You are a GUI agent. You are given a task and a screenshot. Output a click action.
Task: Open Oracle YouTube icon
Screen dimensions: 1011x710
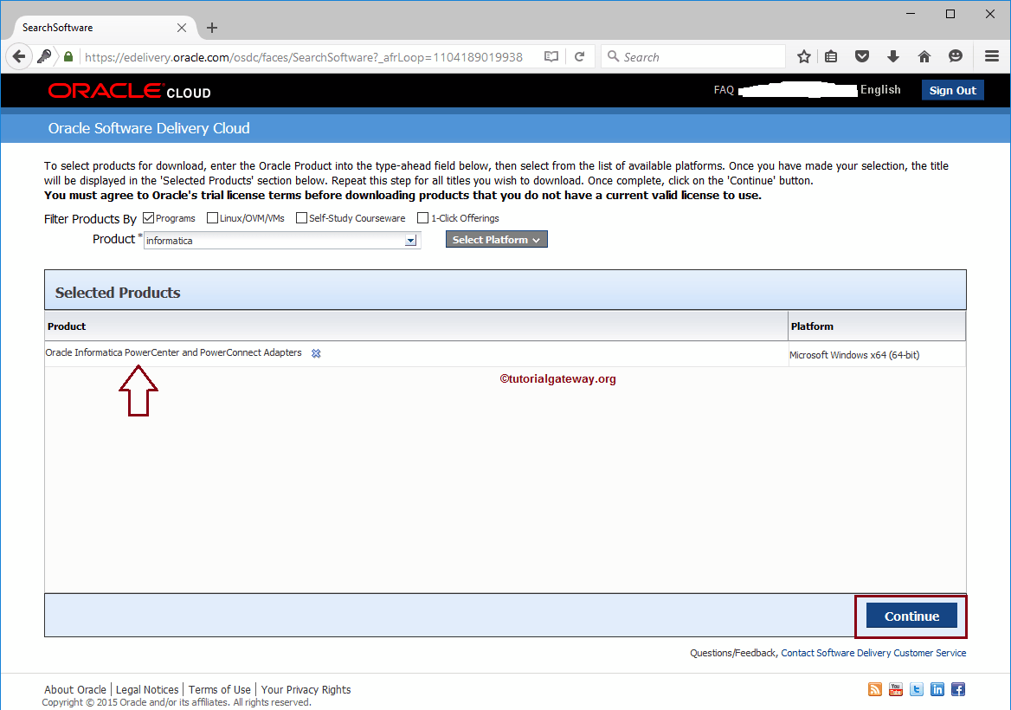pyautogui.click(x=896, y=689)
